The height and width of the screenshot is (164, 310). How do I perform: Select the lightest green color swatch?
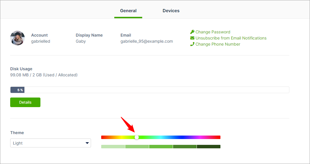pos(113,147)
